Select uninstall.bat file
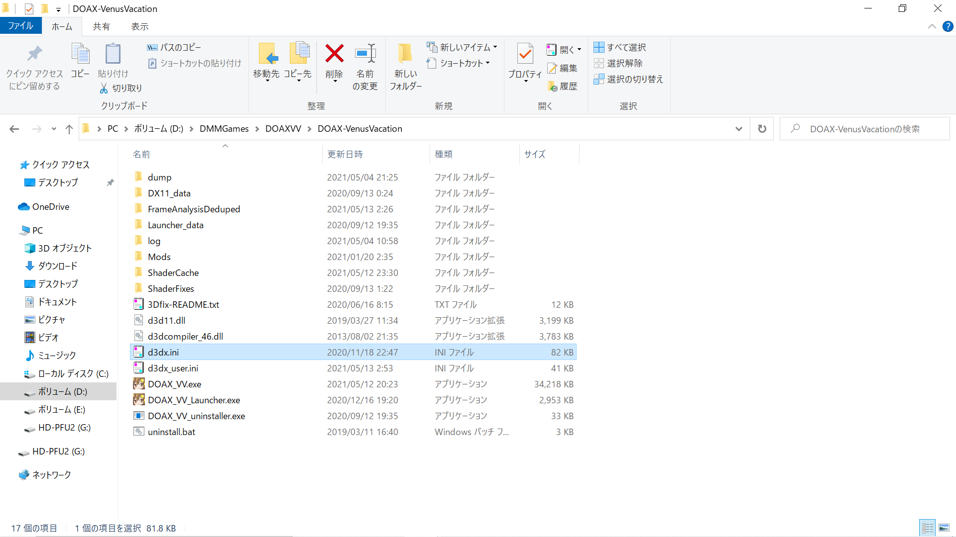This screenshot has width=956, height=537. click(353, 432)
